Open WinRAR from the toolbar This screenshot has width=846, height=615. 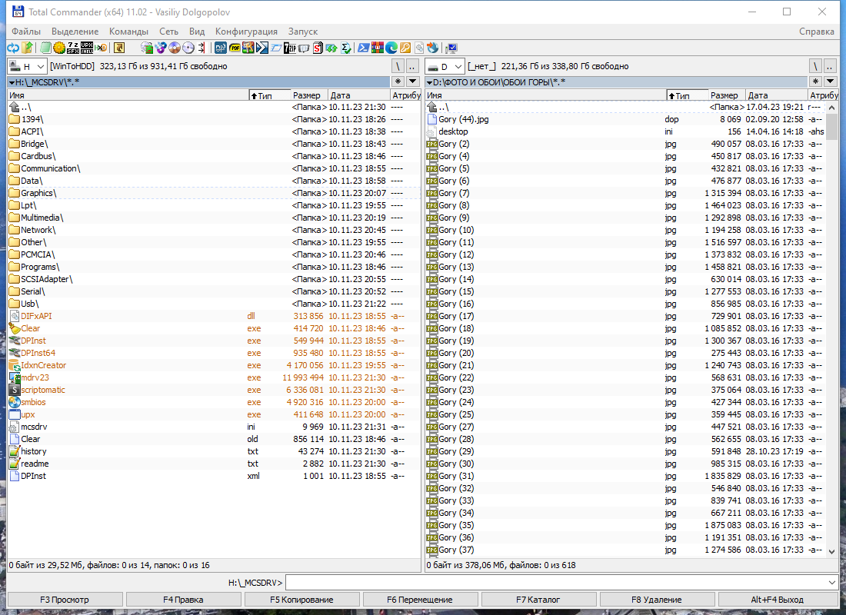(x=378, y=48)
